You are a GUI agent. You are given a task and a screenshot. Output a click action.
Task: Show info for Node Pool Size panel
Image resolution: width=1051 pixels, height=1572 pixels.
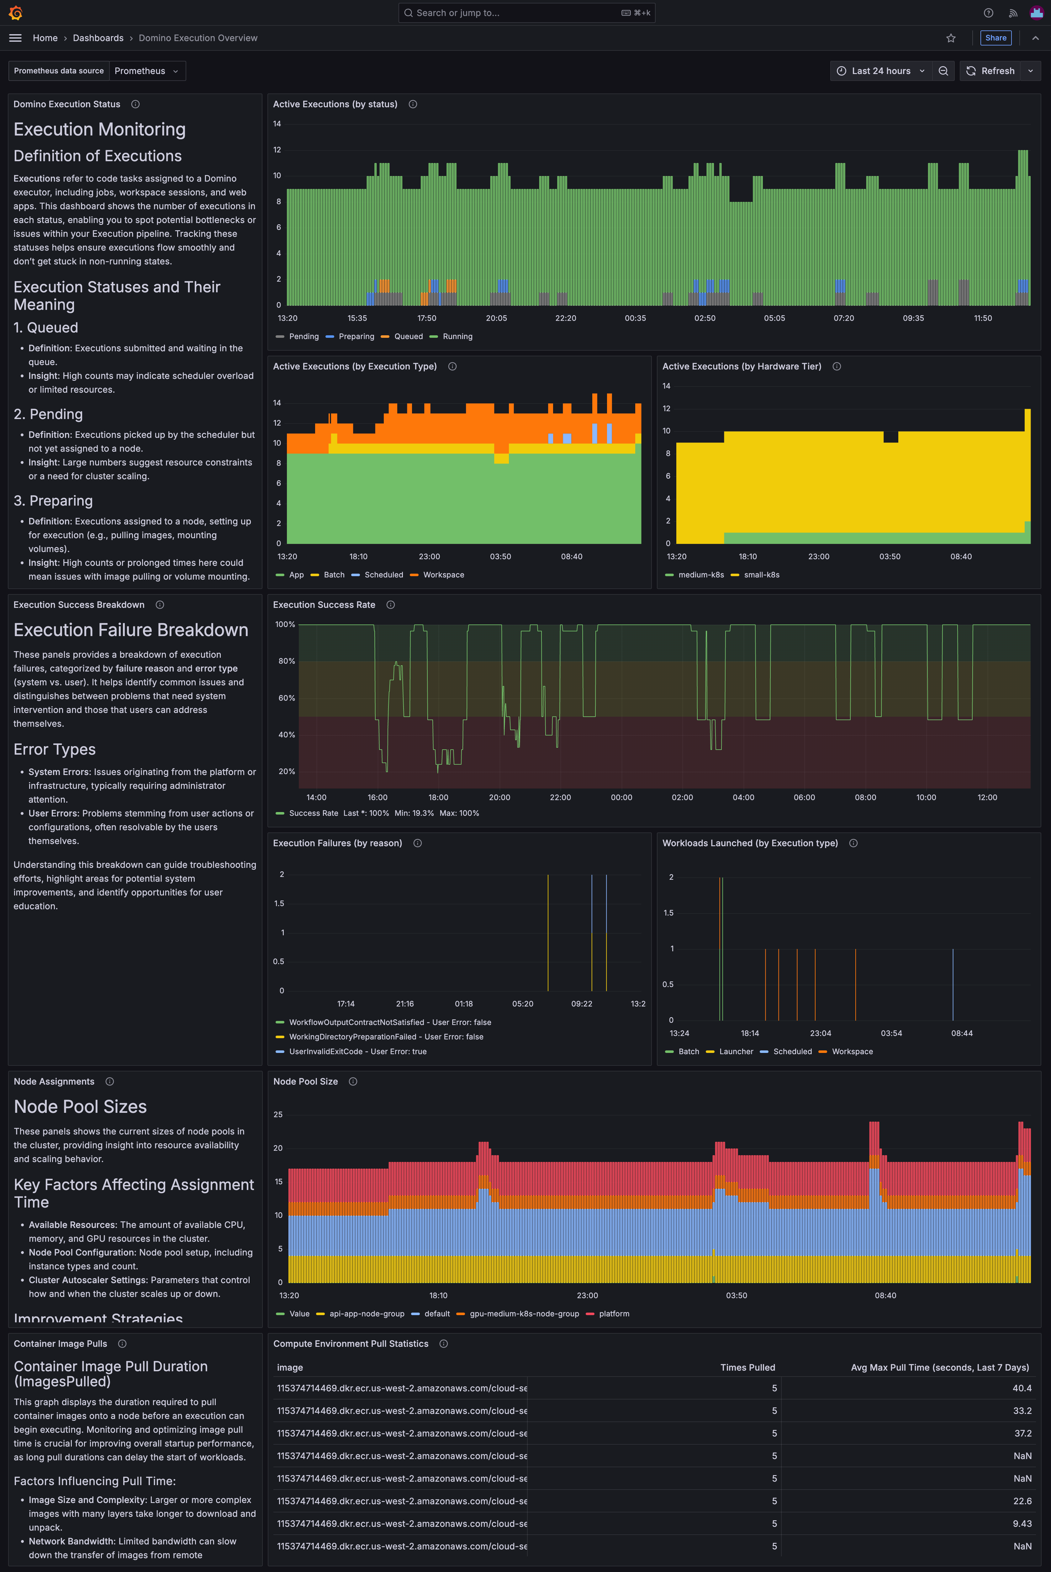click(353, 1081)
